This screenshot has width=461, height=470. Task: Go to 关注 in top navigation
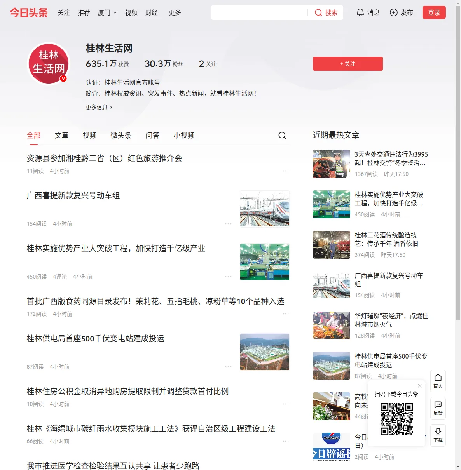point(64,13)
